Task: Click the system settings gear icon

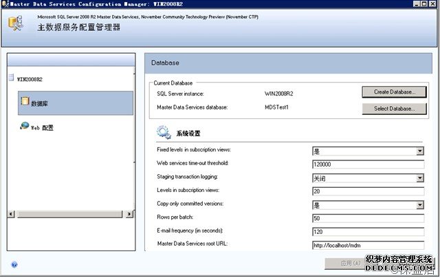Action: click(x=164, y=132)
